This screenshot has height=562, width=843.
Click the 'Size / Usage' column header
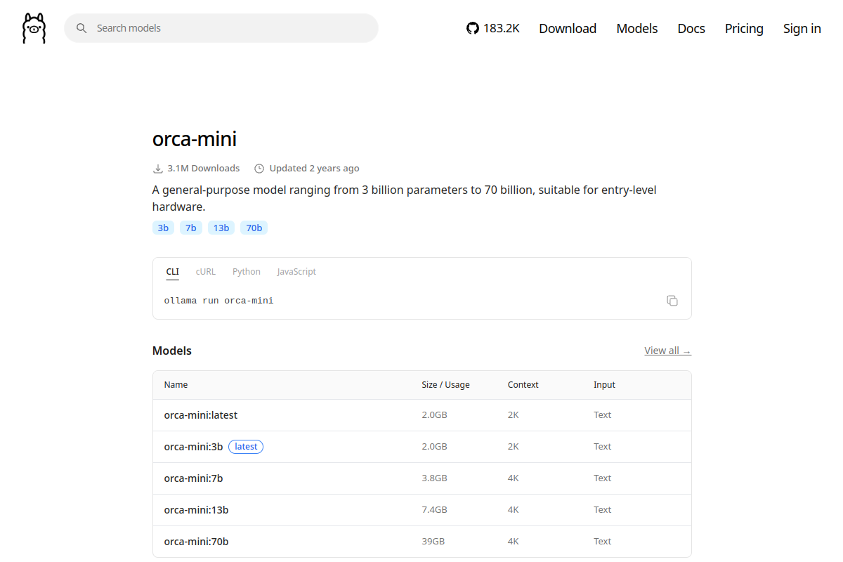[446, 385]
